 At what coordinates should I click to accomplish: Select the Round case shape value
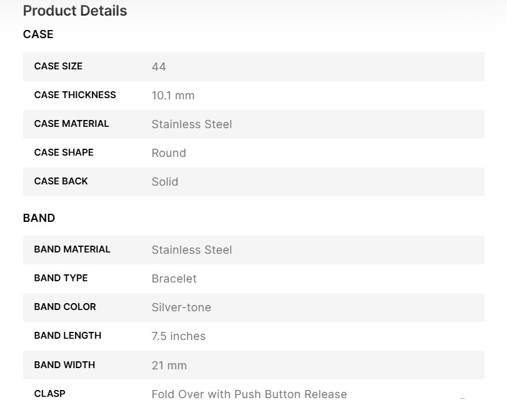(169, 153)
